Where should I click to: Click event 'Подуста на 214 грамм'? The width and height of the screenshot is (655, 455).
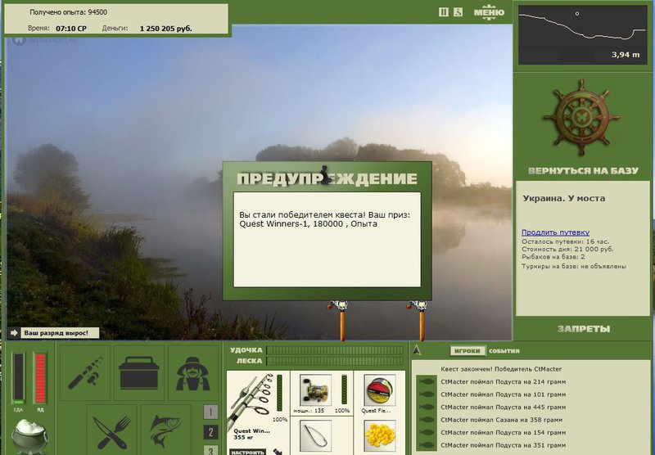click(503, 381)
